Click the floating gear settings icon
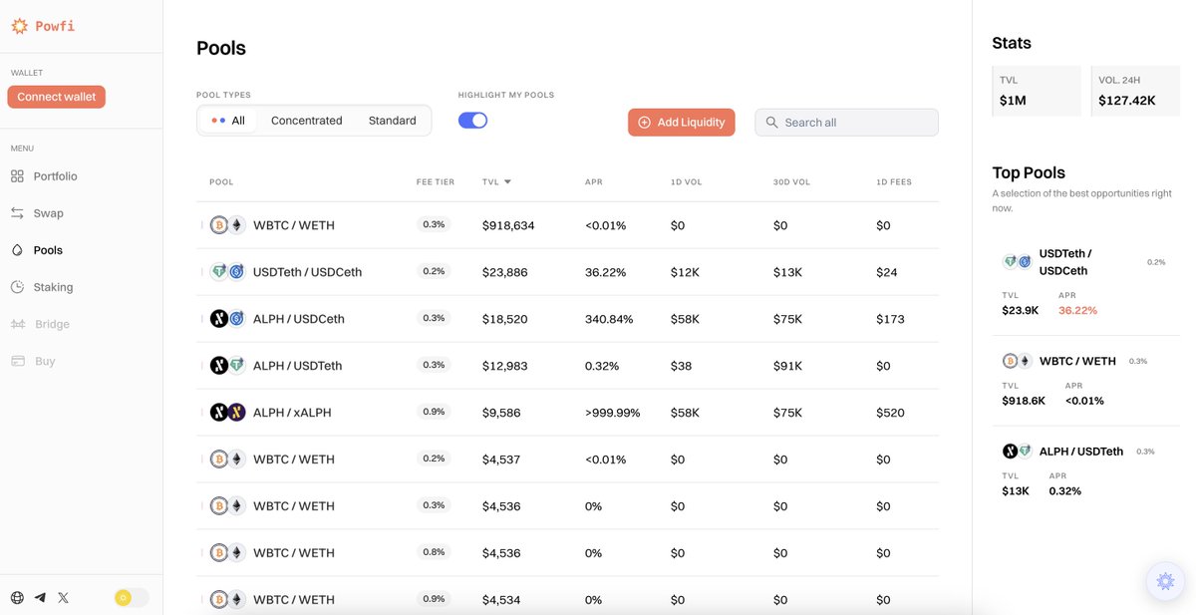 tap(1165, 581)
